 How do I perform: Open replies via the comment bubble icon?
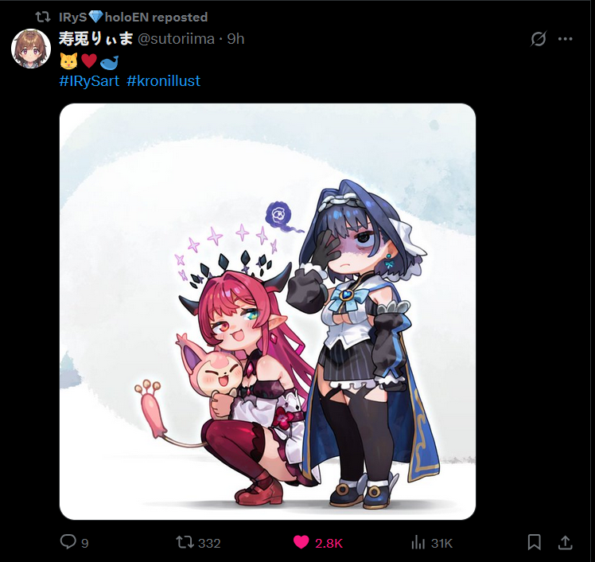[x=68, y=542]
